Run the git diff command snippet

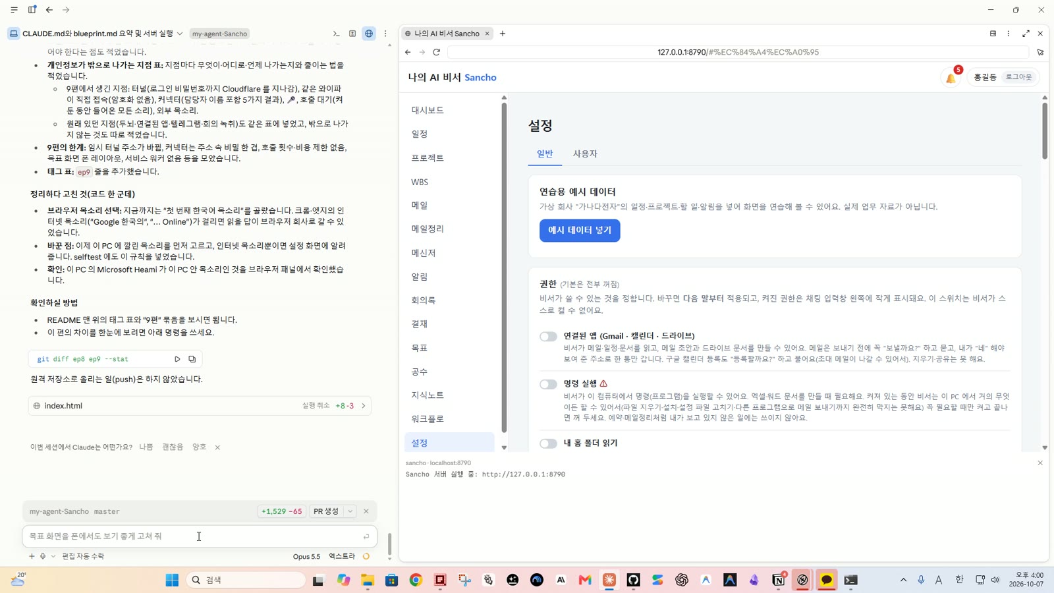point(177,359)
